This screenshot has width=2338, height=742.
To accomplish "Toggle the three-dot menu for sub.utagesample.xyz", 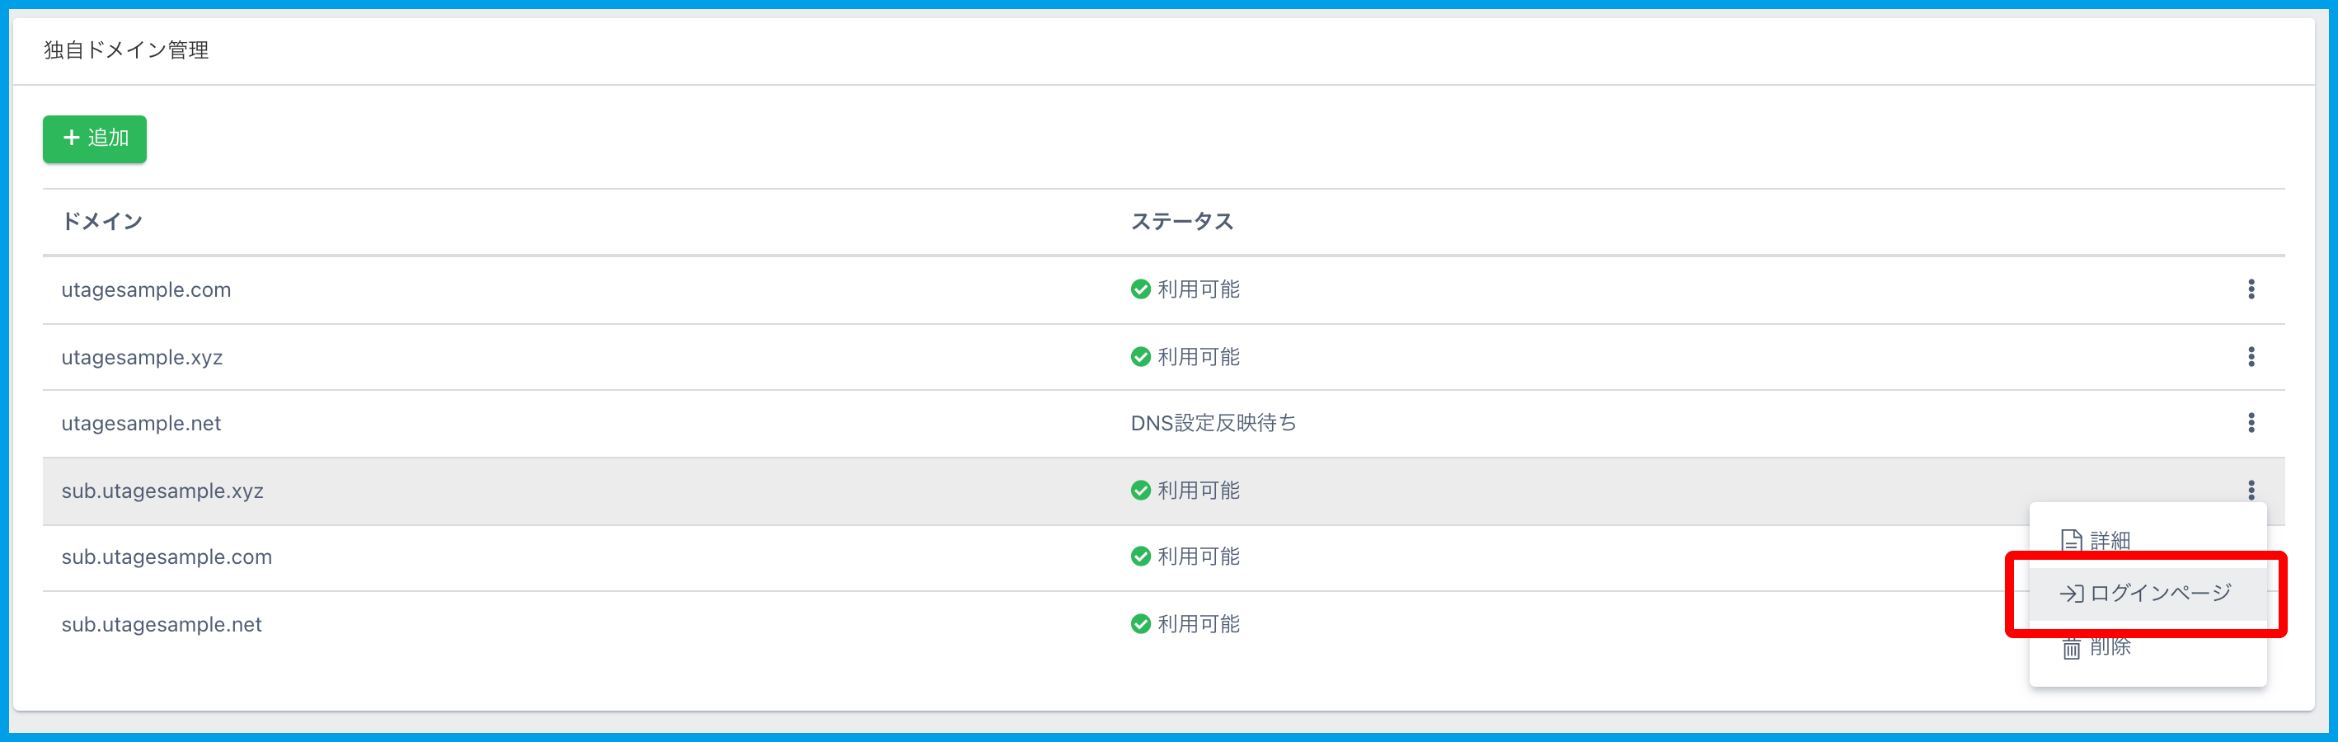I will coord(2251,491).
